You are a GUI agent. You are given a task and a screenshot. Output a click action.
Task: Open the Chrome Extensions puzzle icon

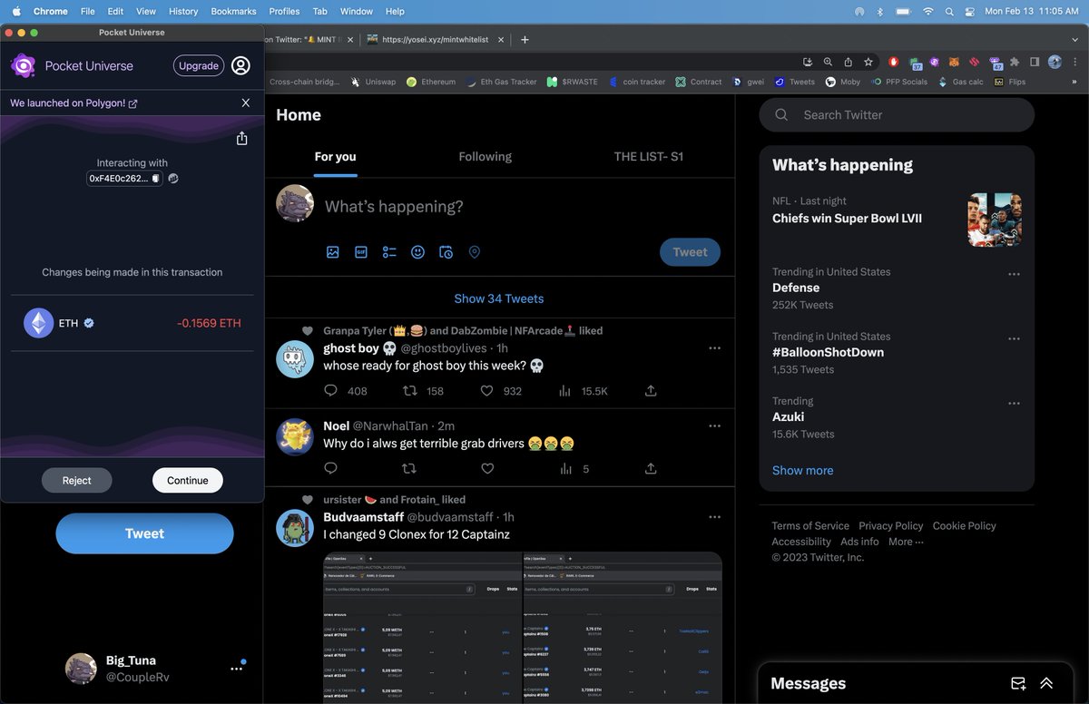1015,62
